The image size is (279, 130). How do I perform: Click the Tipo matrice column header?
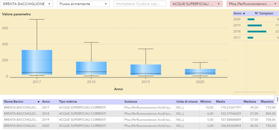[x=68, y=102]
